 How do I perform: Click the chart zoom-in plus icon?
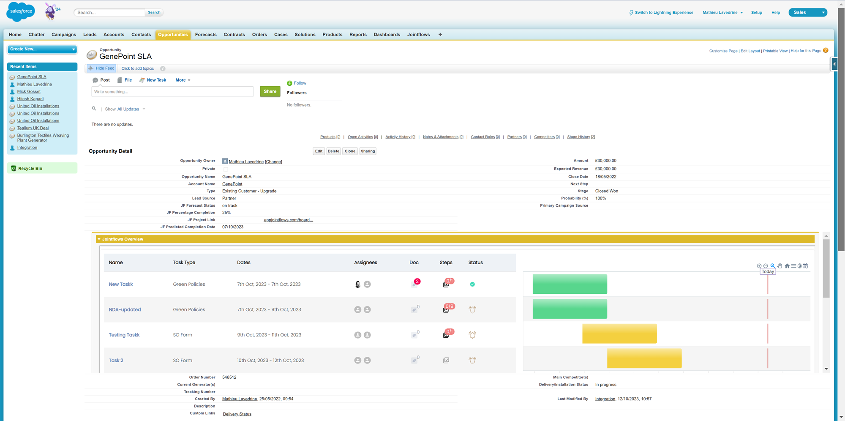coord(759,266)
